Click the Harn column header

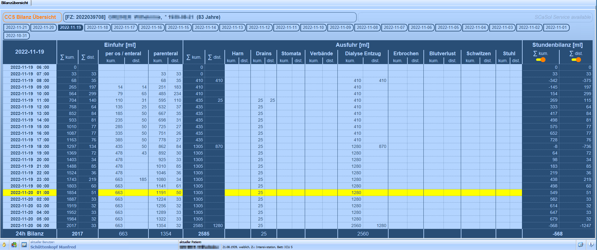click(x=238, y=54)
